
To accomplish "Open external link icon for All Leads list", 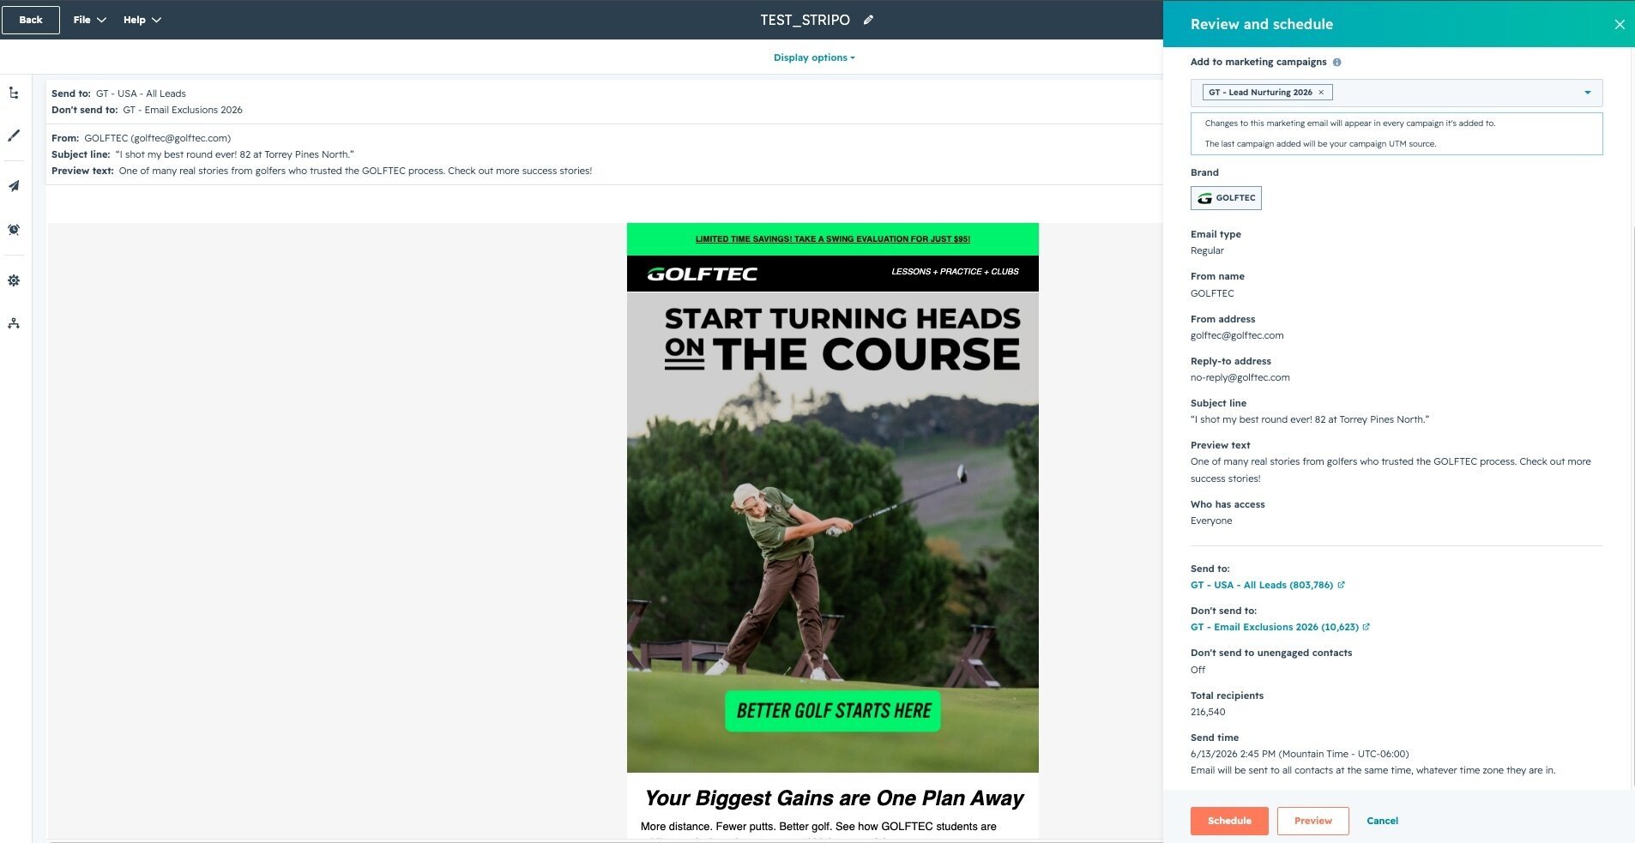I will tap(1342, 585).
